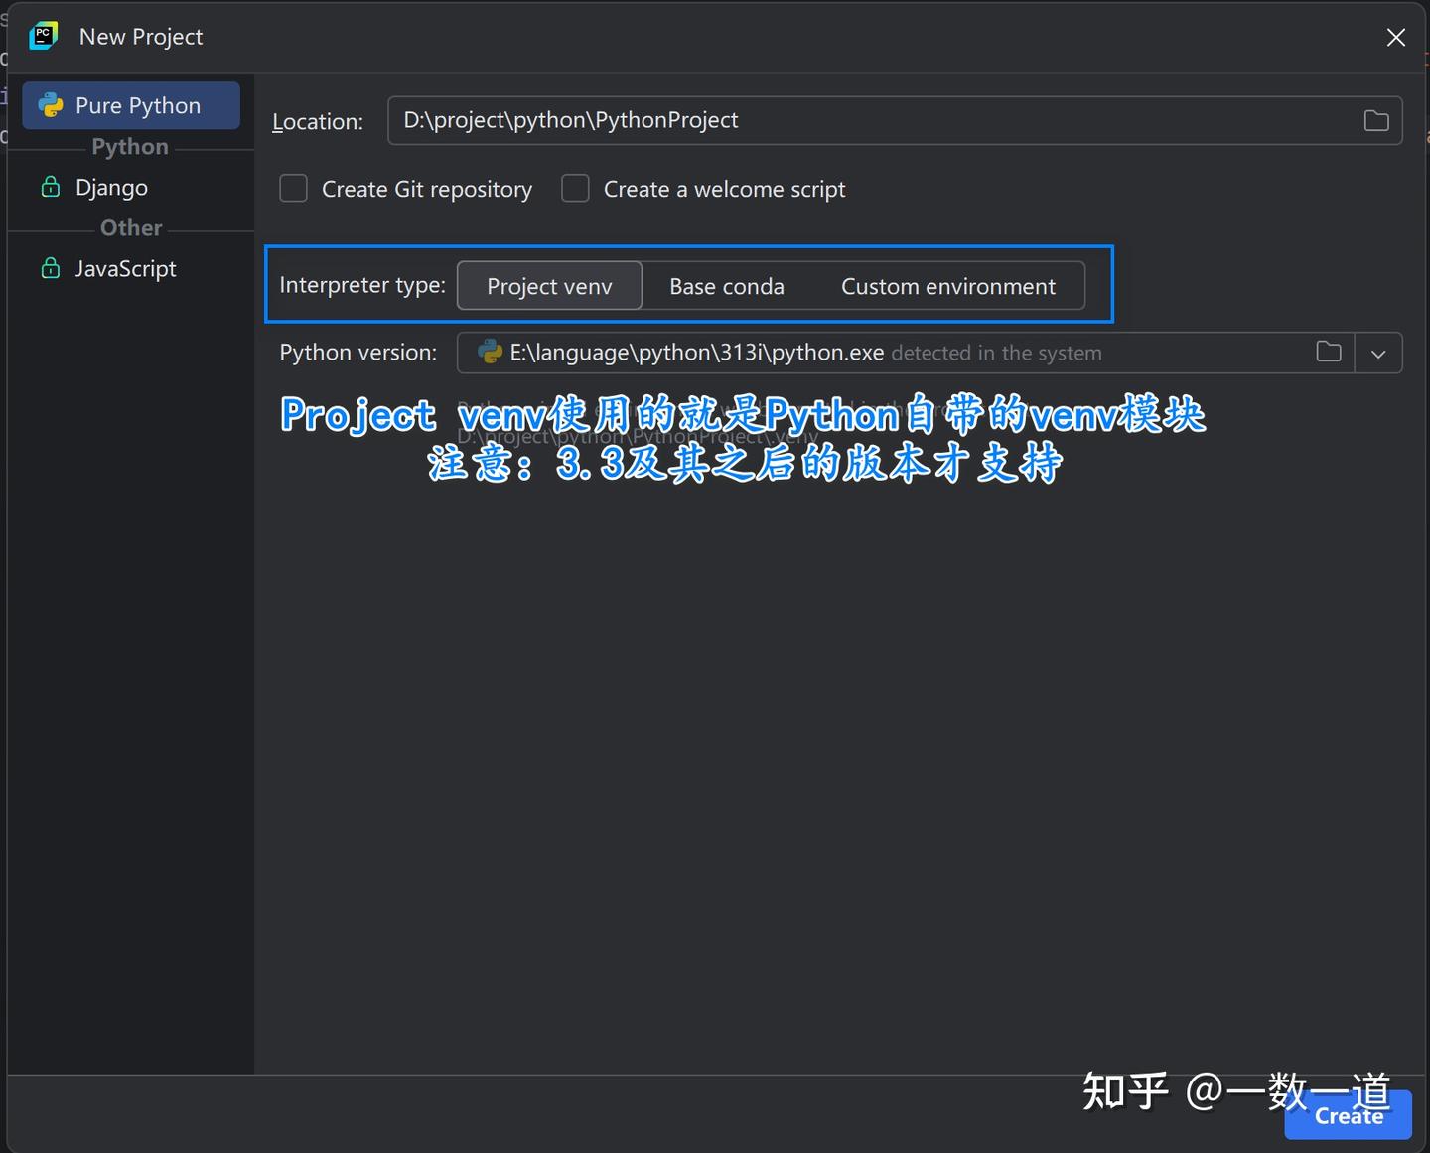Image resolution: width=1430 pixels, height=1153 pixels.
Task: Click the Python icon showing detected interpreter
Action: [x=489, y=352]
